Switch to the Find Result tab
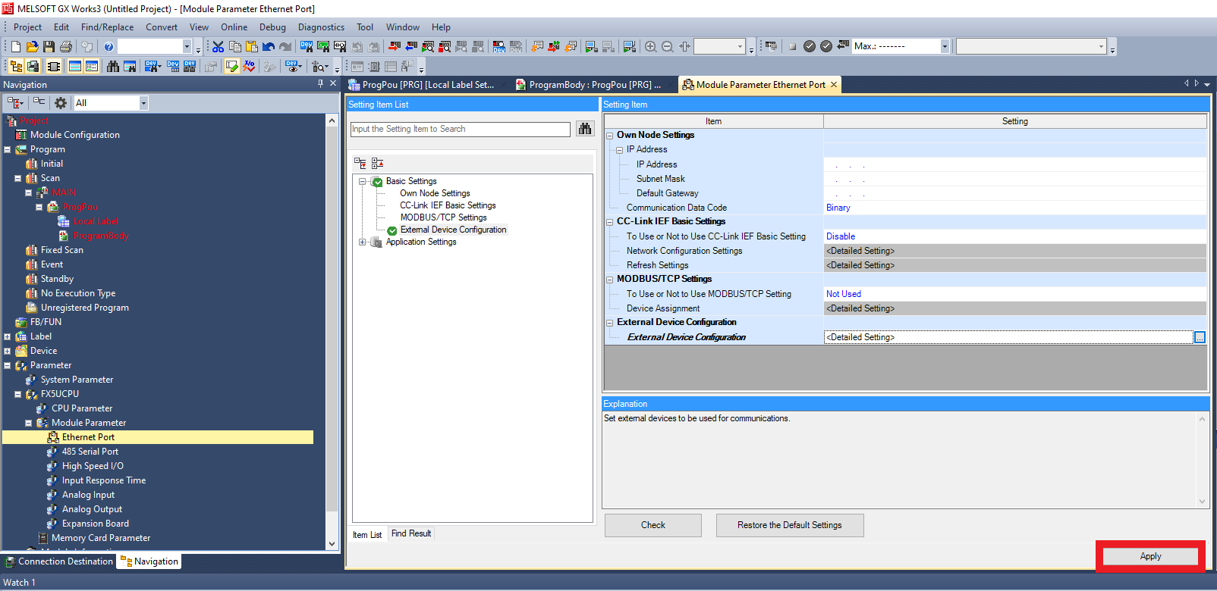This screenshot has width=1217, height=591. pyautogui.click(x=411, y=533)
